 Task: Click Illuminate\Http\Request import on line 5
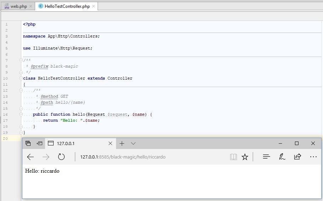pyautogui.click(x=62, y=48)
